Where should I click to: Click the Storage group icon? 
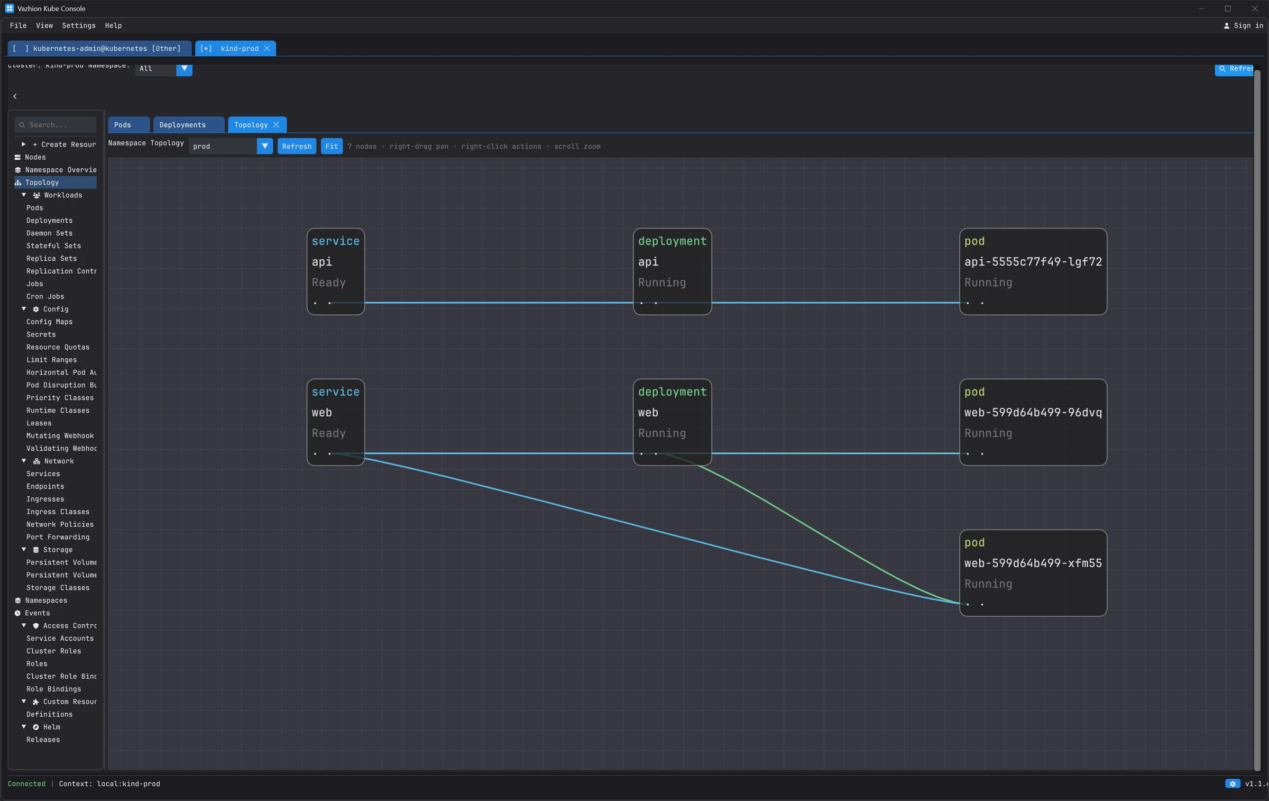pyautogui.click(x=36, y=550)
